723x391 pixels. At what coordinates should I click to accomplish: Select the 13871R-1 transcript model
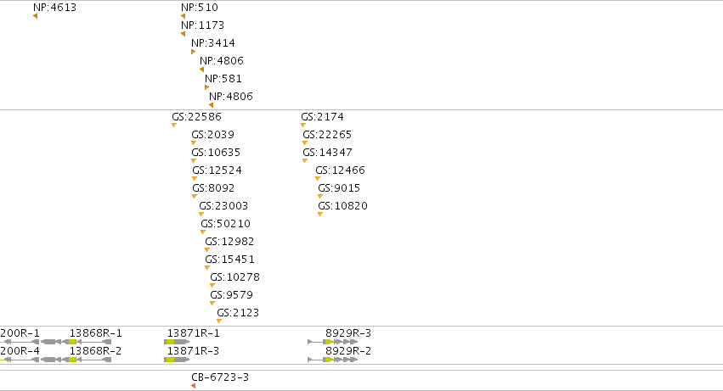(177, 342)
